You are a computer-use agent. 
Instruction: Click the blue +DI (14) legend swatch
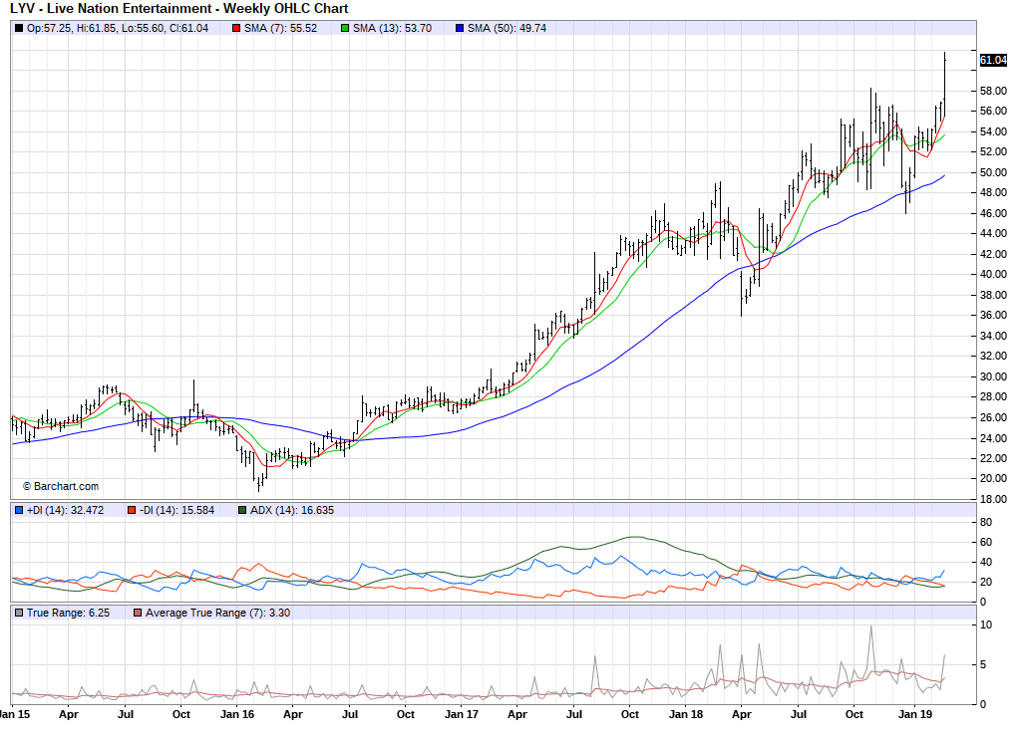coord(19,510)
